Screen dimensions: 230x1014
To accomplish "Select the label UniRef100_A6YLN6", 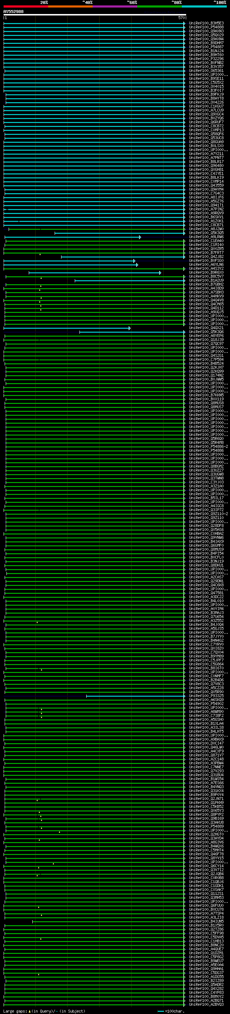I will coord(206,264).
